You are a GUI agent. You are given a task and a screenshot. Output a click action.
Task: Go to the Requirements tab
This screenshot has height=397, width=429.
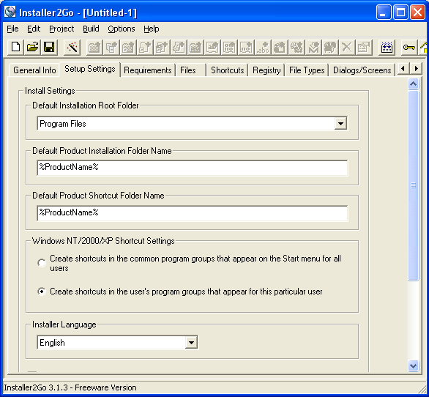coord(148,70)
